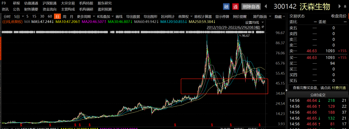
Task: Click the 分时成交 tick trades header
Action: tap(318, 95)
